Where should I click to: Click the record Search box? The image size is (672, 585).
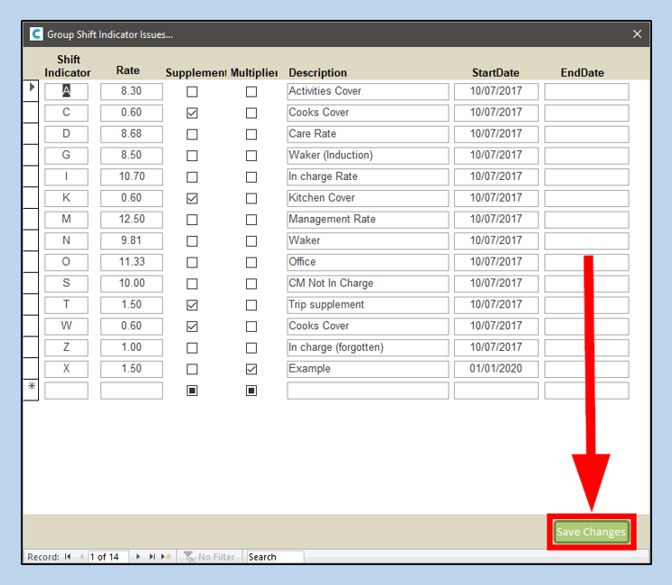tap(275, 557)
